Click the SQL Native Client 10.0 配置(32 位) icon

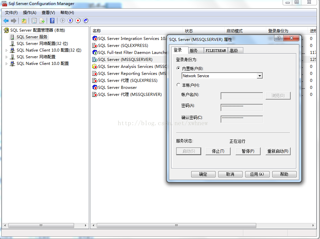12,50
